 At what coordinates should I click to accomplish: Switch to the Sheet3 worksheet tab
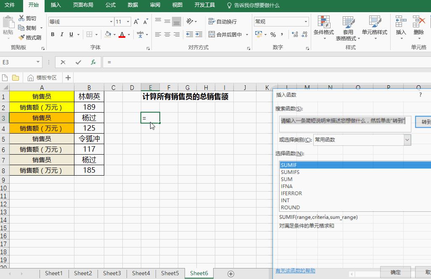click(112, 273)
